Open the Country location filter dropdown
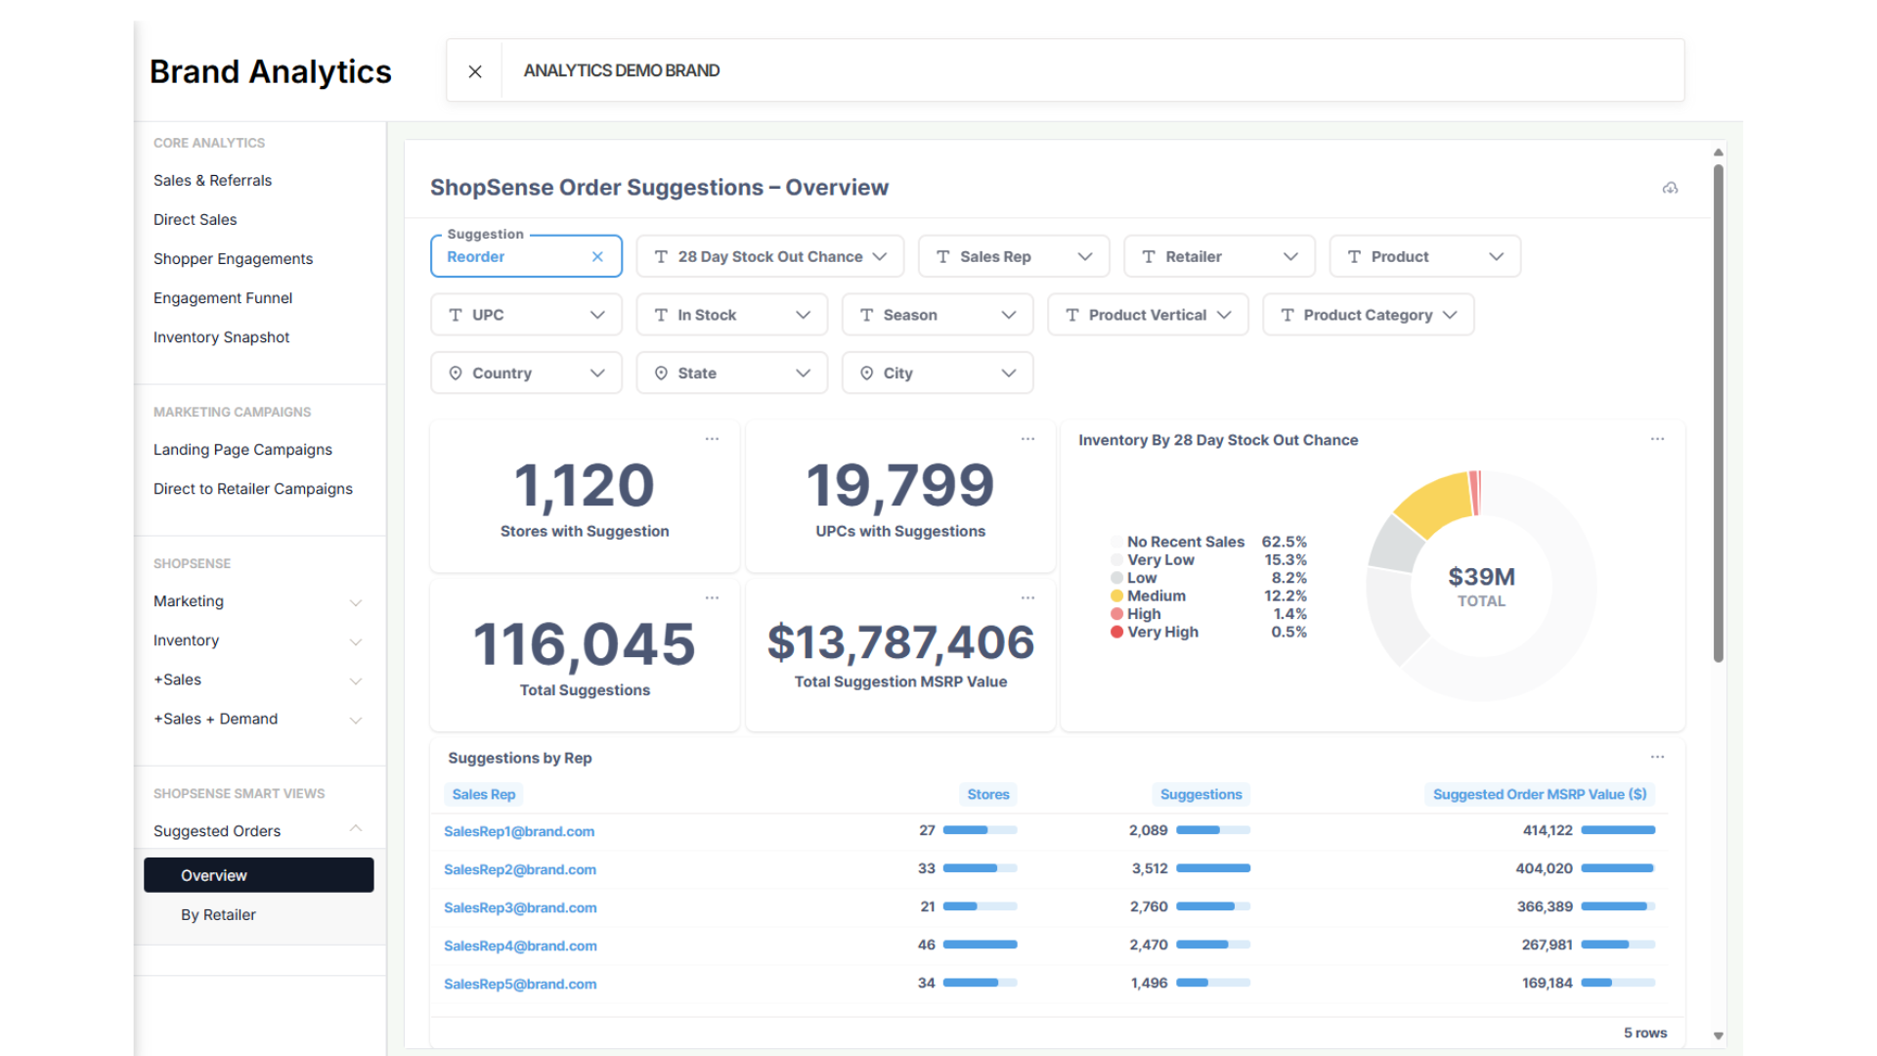 pos(526,374)
